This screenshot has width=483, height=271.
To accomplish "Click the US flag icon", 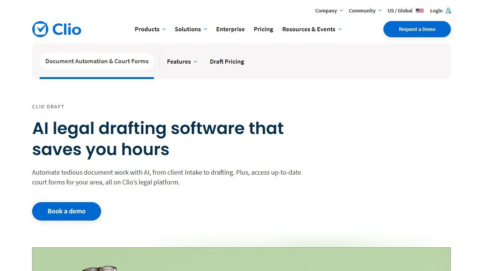I will pos(420,11).
